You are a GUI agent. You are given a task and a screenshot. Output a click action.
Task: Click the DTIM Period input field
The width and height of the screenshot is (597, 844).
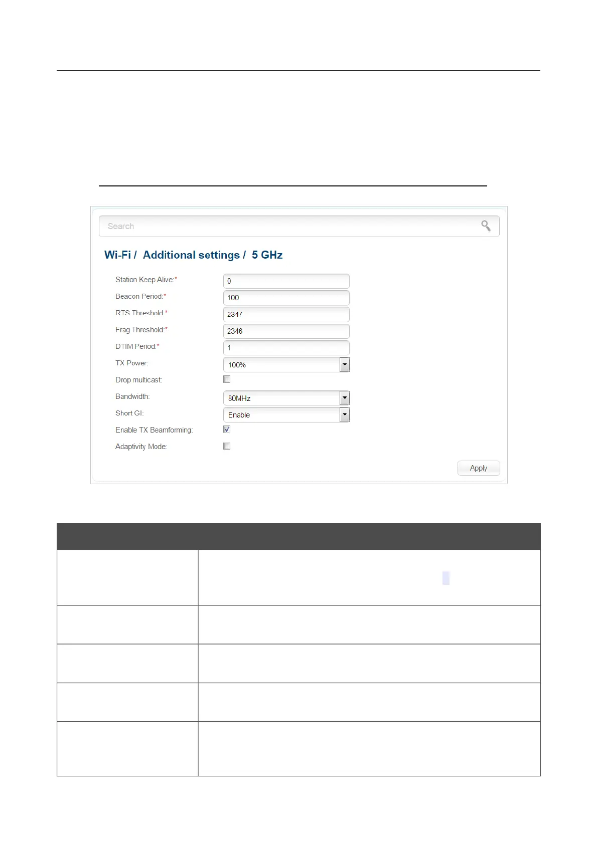pyautogui.click(x=286, y=348)
